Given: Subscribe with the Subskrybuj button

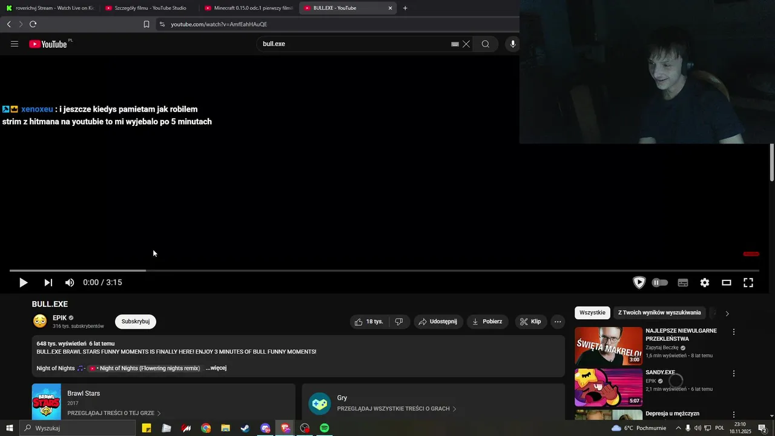Looking at the screenshot, I should click(x=136, y=322).
